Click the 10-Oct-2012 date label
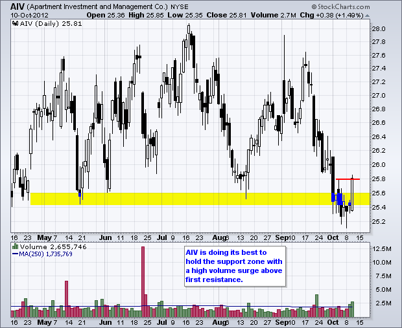The height and width of the screenshot is (328, 402). 29,15
